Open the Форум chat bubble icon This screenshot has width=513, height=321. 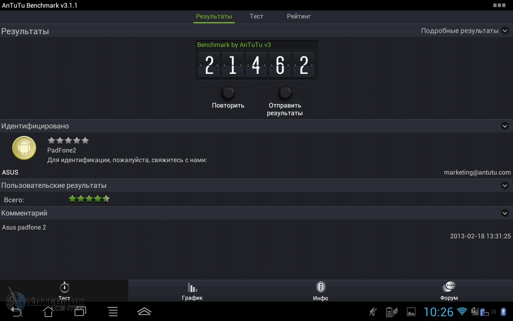click(449, 287)
